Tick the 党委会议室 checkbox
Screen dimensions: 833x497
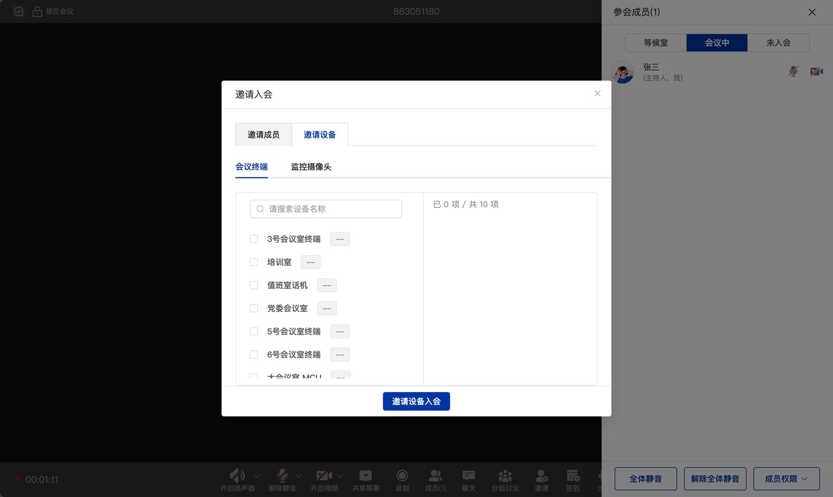tap(254, 308)
